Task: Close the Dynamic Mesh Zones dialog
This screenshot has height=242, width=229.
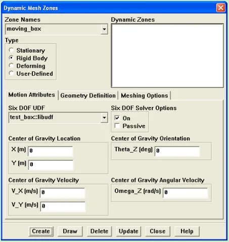Action: point(221,8)
